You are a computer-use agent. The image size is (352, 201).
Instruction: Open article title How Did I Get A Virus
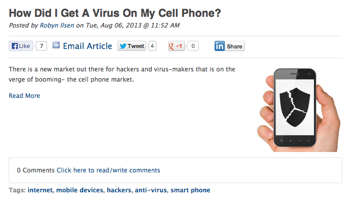coord(115,13)
